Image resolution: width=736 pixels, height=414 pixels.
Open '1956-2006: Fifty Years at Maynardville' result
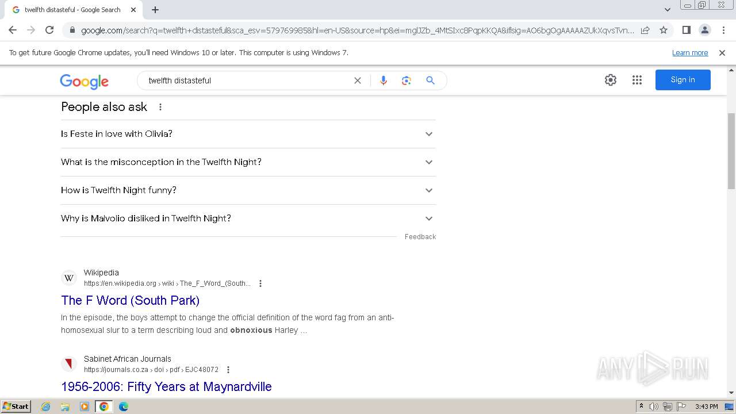166,386
